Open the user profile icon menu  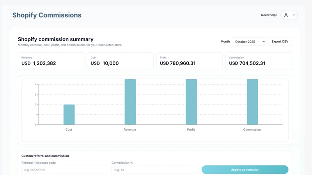click(286, 15)
